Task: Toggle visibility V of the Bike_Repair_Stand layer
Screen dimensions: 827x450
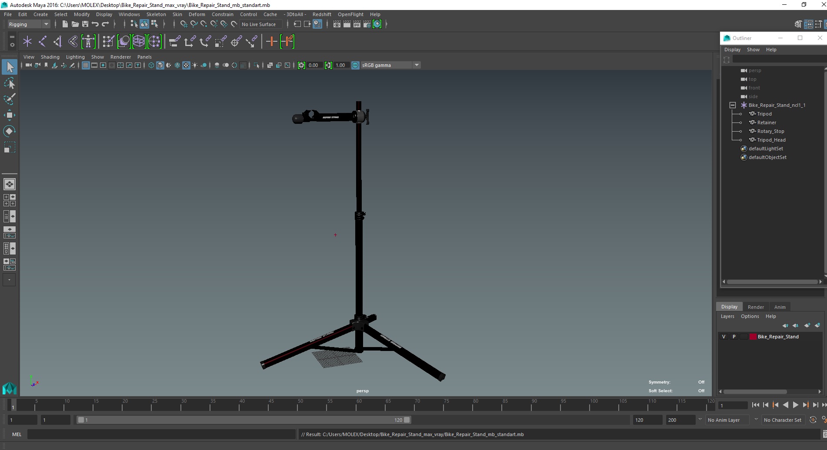Action: point(724,337)
